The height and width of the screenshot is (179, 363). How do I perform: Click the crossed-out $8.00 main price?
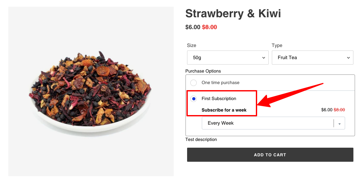[x=209, y=27]
